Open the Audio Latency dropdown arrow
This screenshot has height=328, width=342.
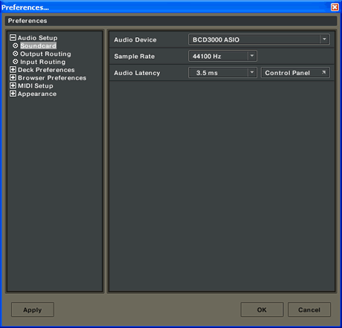[x=252, y=73]
